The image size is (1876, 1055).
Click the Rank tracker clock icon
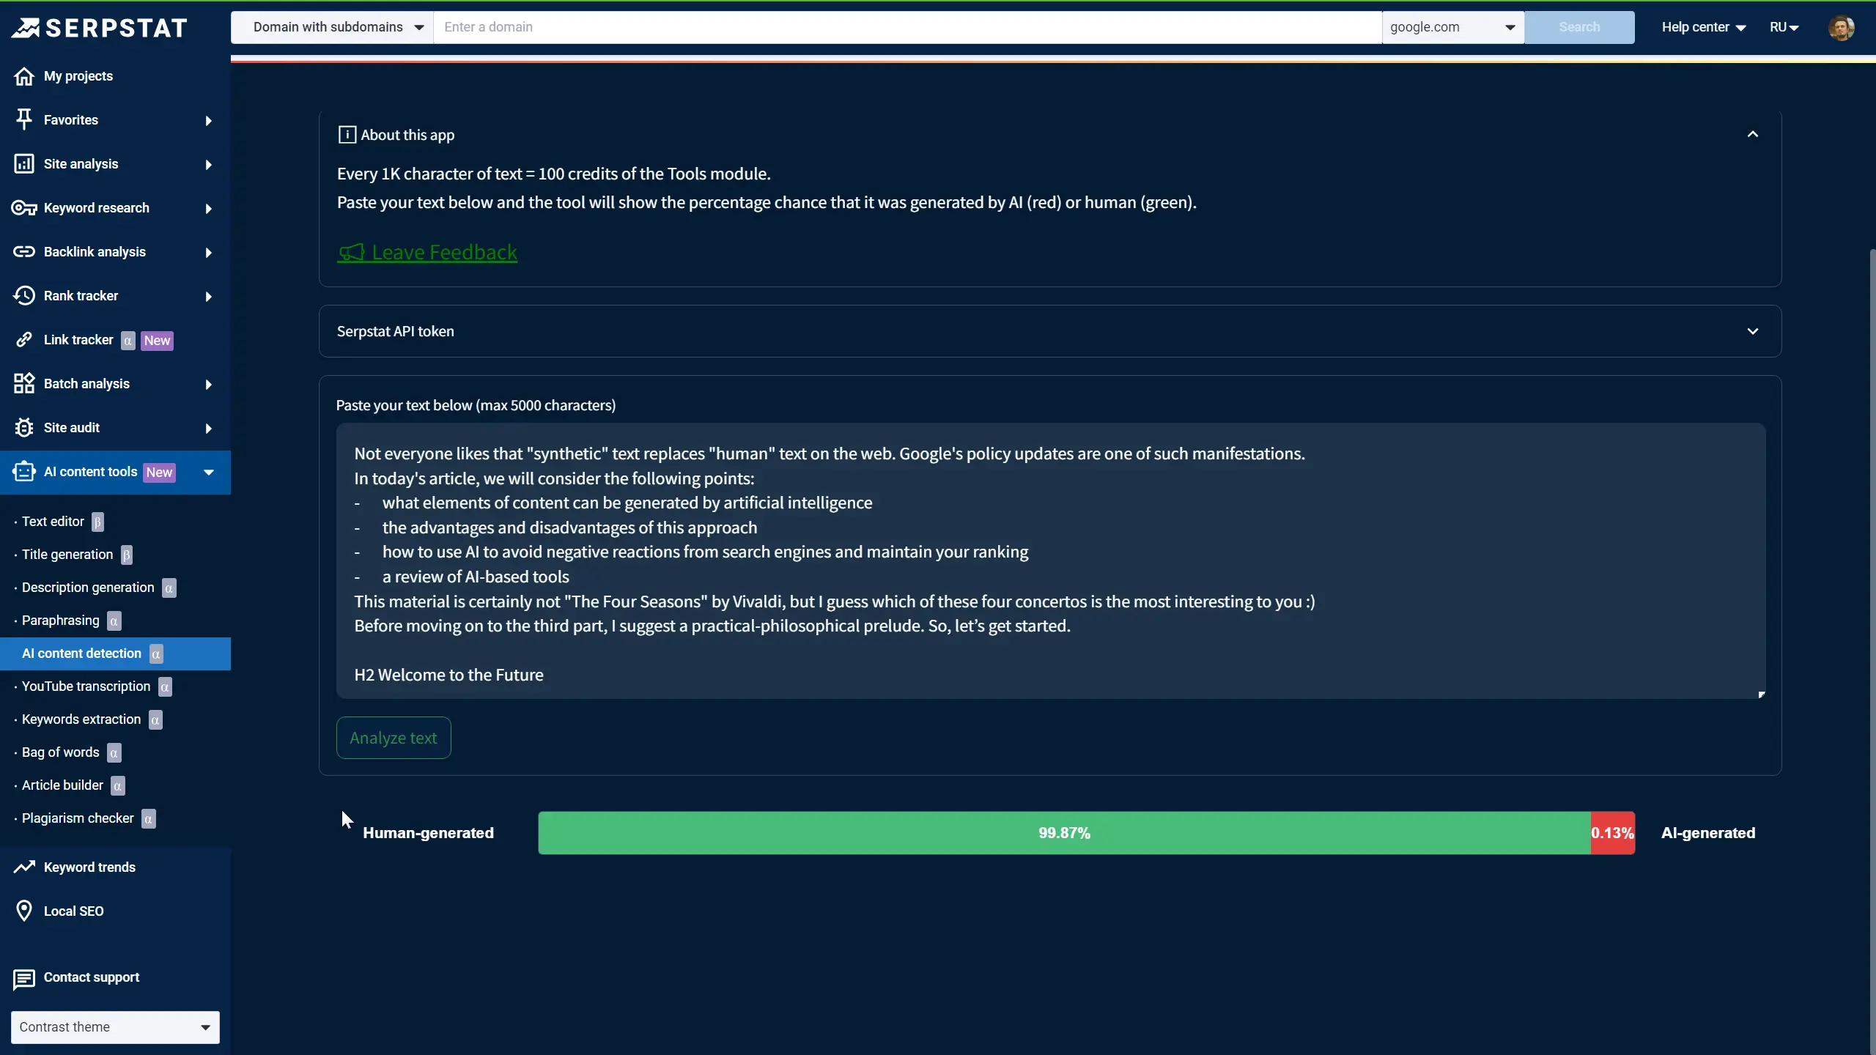click(x=24, y=296)
